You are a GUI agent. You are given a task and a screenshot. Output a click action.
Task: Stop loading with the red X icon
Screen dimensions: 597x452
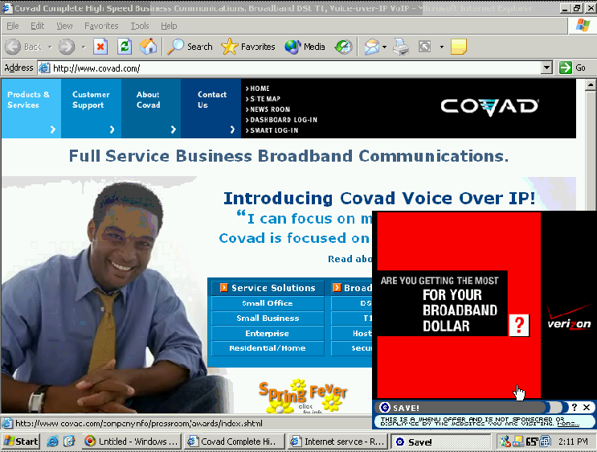[100, 47]
